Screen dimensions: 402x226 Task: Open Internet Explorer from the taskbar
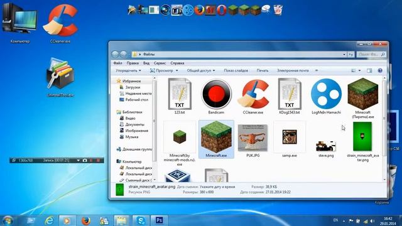49,220
